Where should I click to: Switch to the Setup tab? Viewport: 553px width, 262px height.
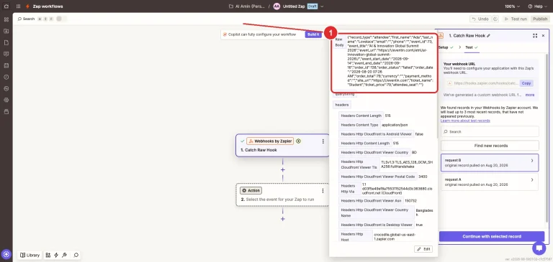446,47
